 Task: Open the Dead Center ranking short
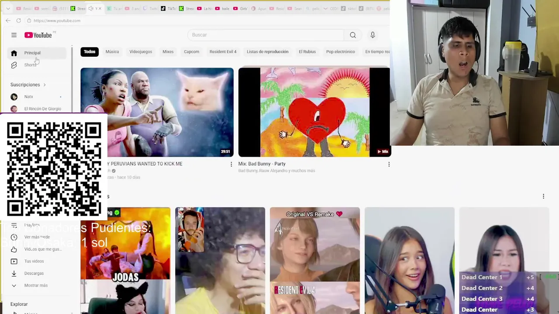coord(504,260)
